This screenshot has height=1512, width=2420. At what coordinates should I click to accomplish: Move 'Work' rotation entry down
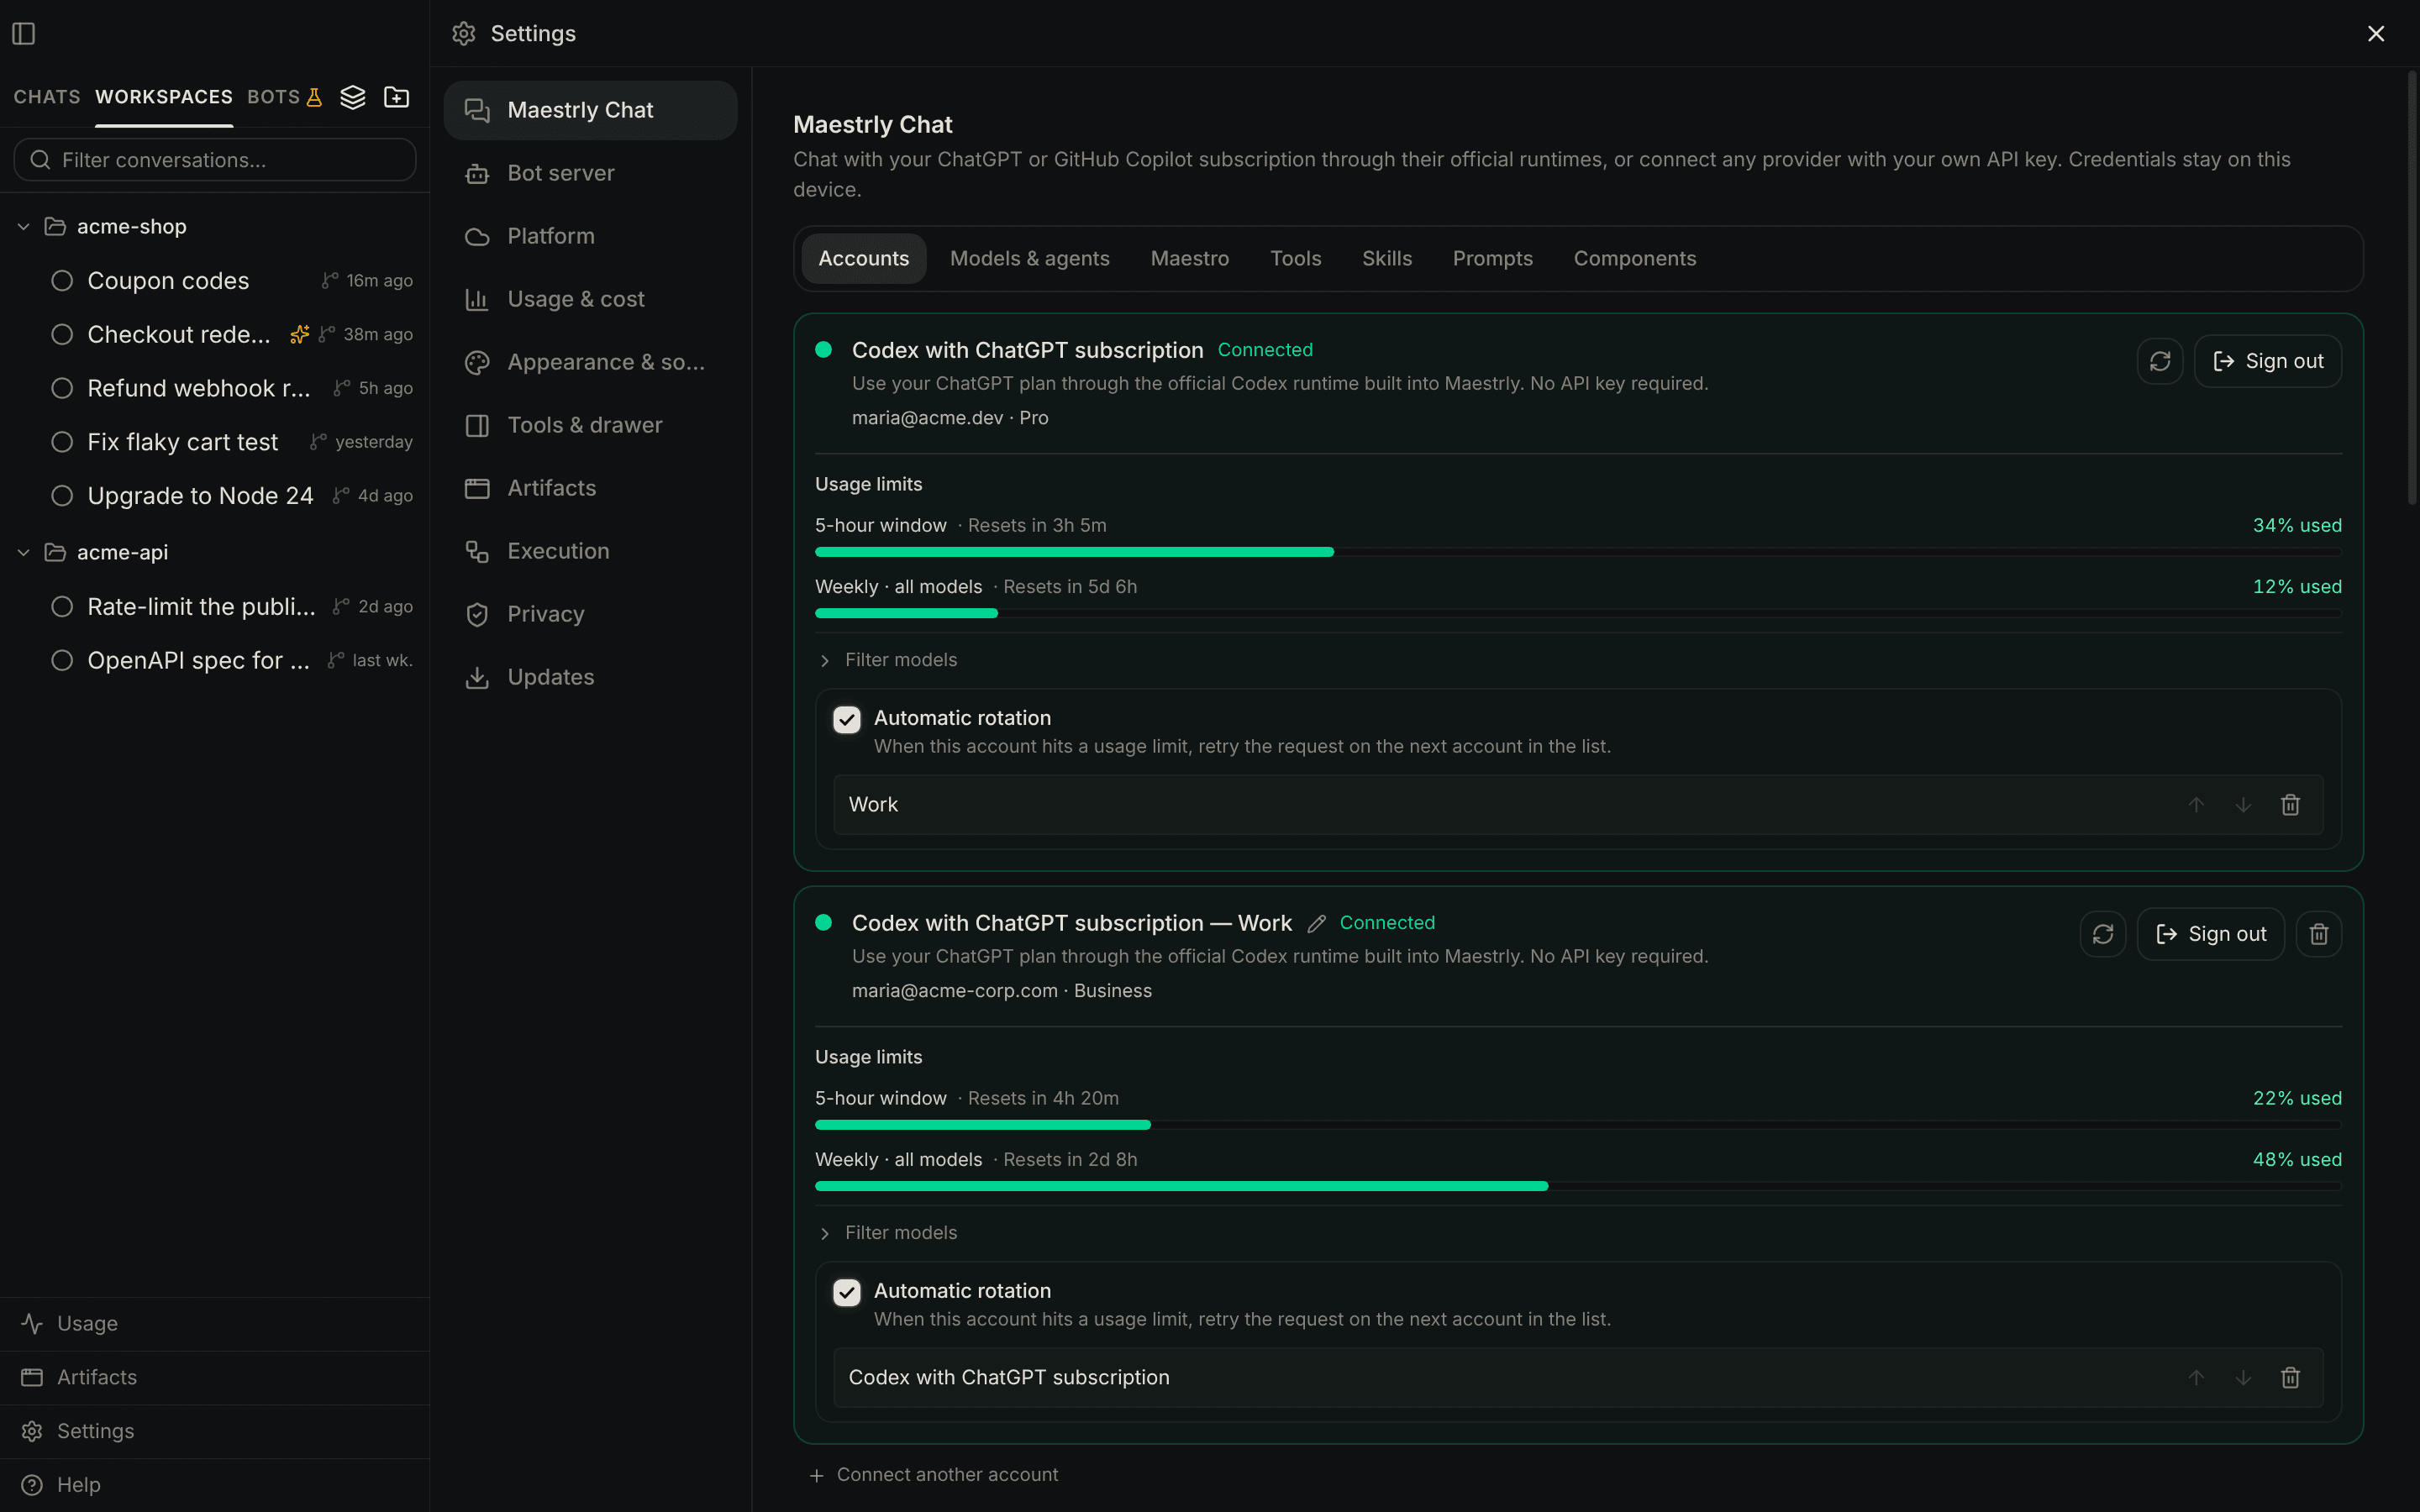point(2243,805)
